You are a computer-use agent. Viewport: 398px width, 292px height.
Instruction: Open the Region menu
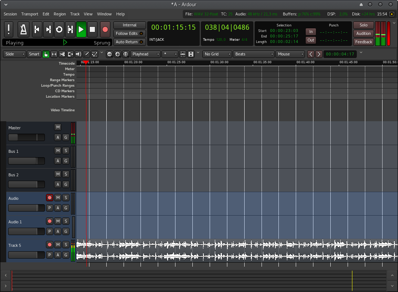point(60,14)
